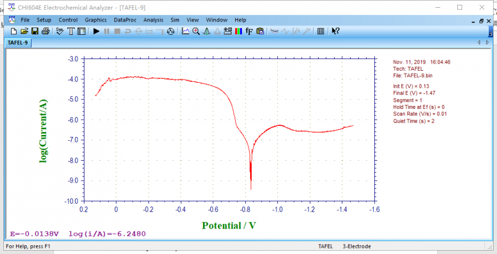Open the Graphics menu
The image size is (497, 254).
[96, 20]
